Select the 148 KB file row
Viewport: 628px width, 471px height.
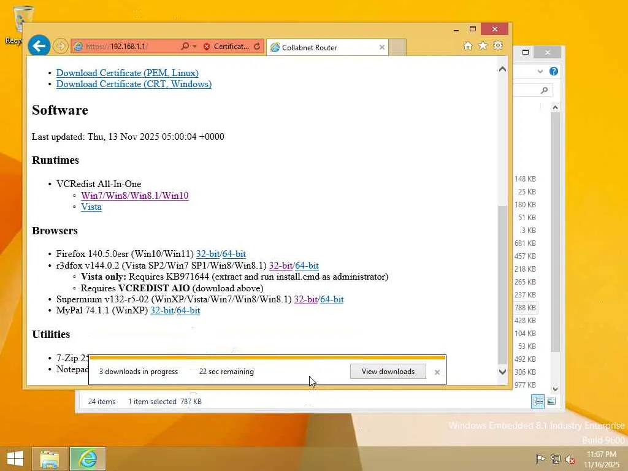(526, 179)
